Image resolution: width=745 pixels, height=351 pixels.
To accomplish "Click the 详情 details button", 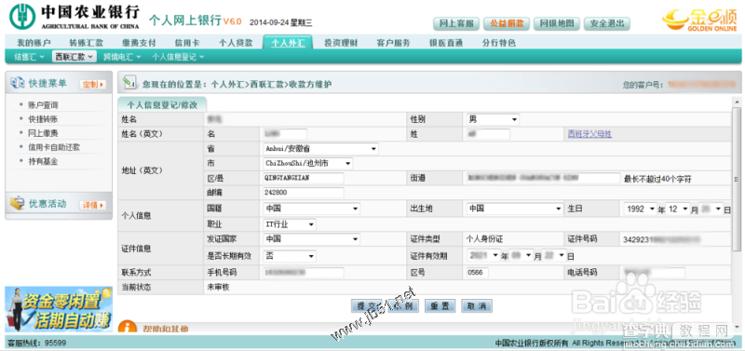I will (x=92, y=205).
